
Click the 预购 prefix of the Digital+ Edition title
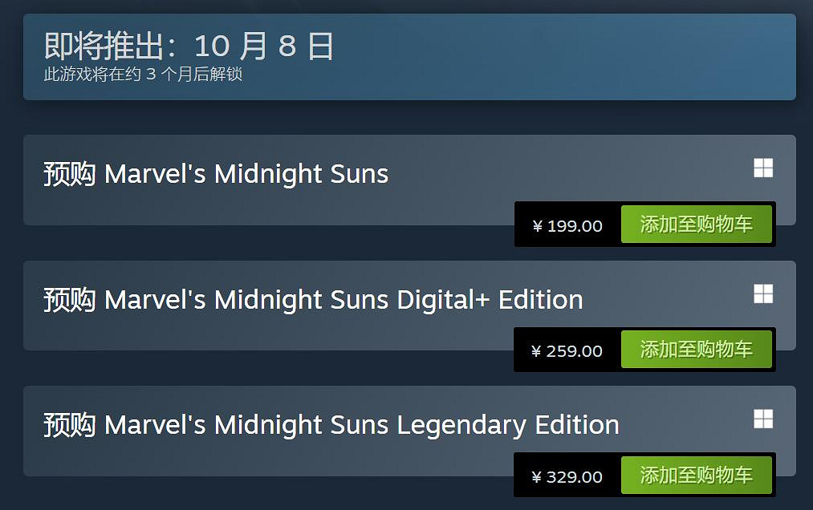[70, 300]
